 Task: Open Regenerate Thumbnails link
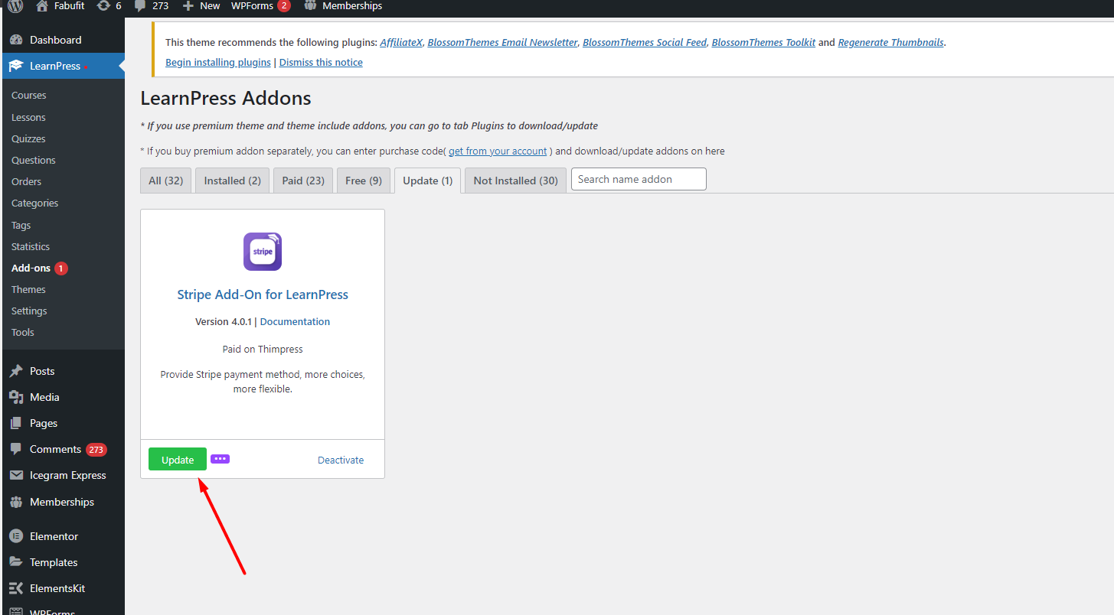[890, 43]
